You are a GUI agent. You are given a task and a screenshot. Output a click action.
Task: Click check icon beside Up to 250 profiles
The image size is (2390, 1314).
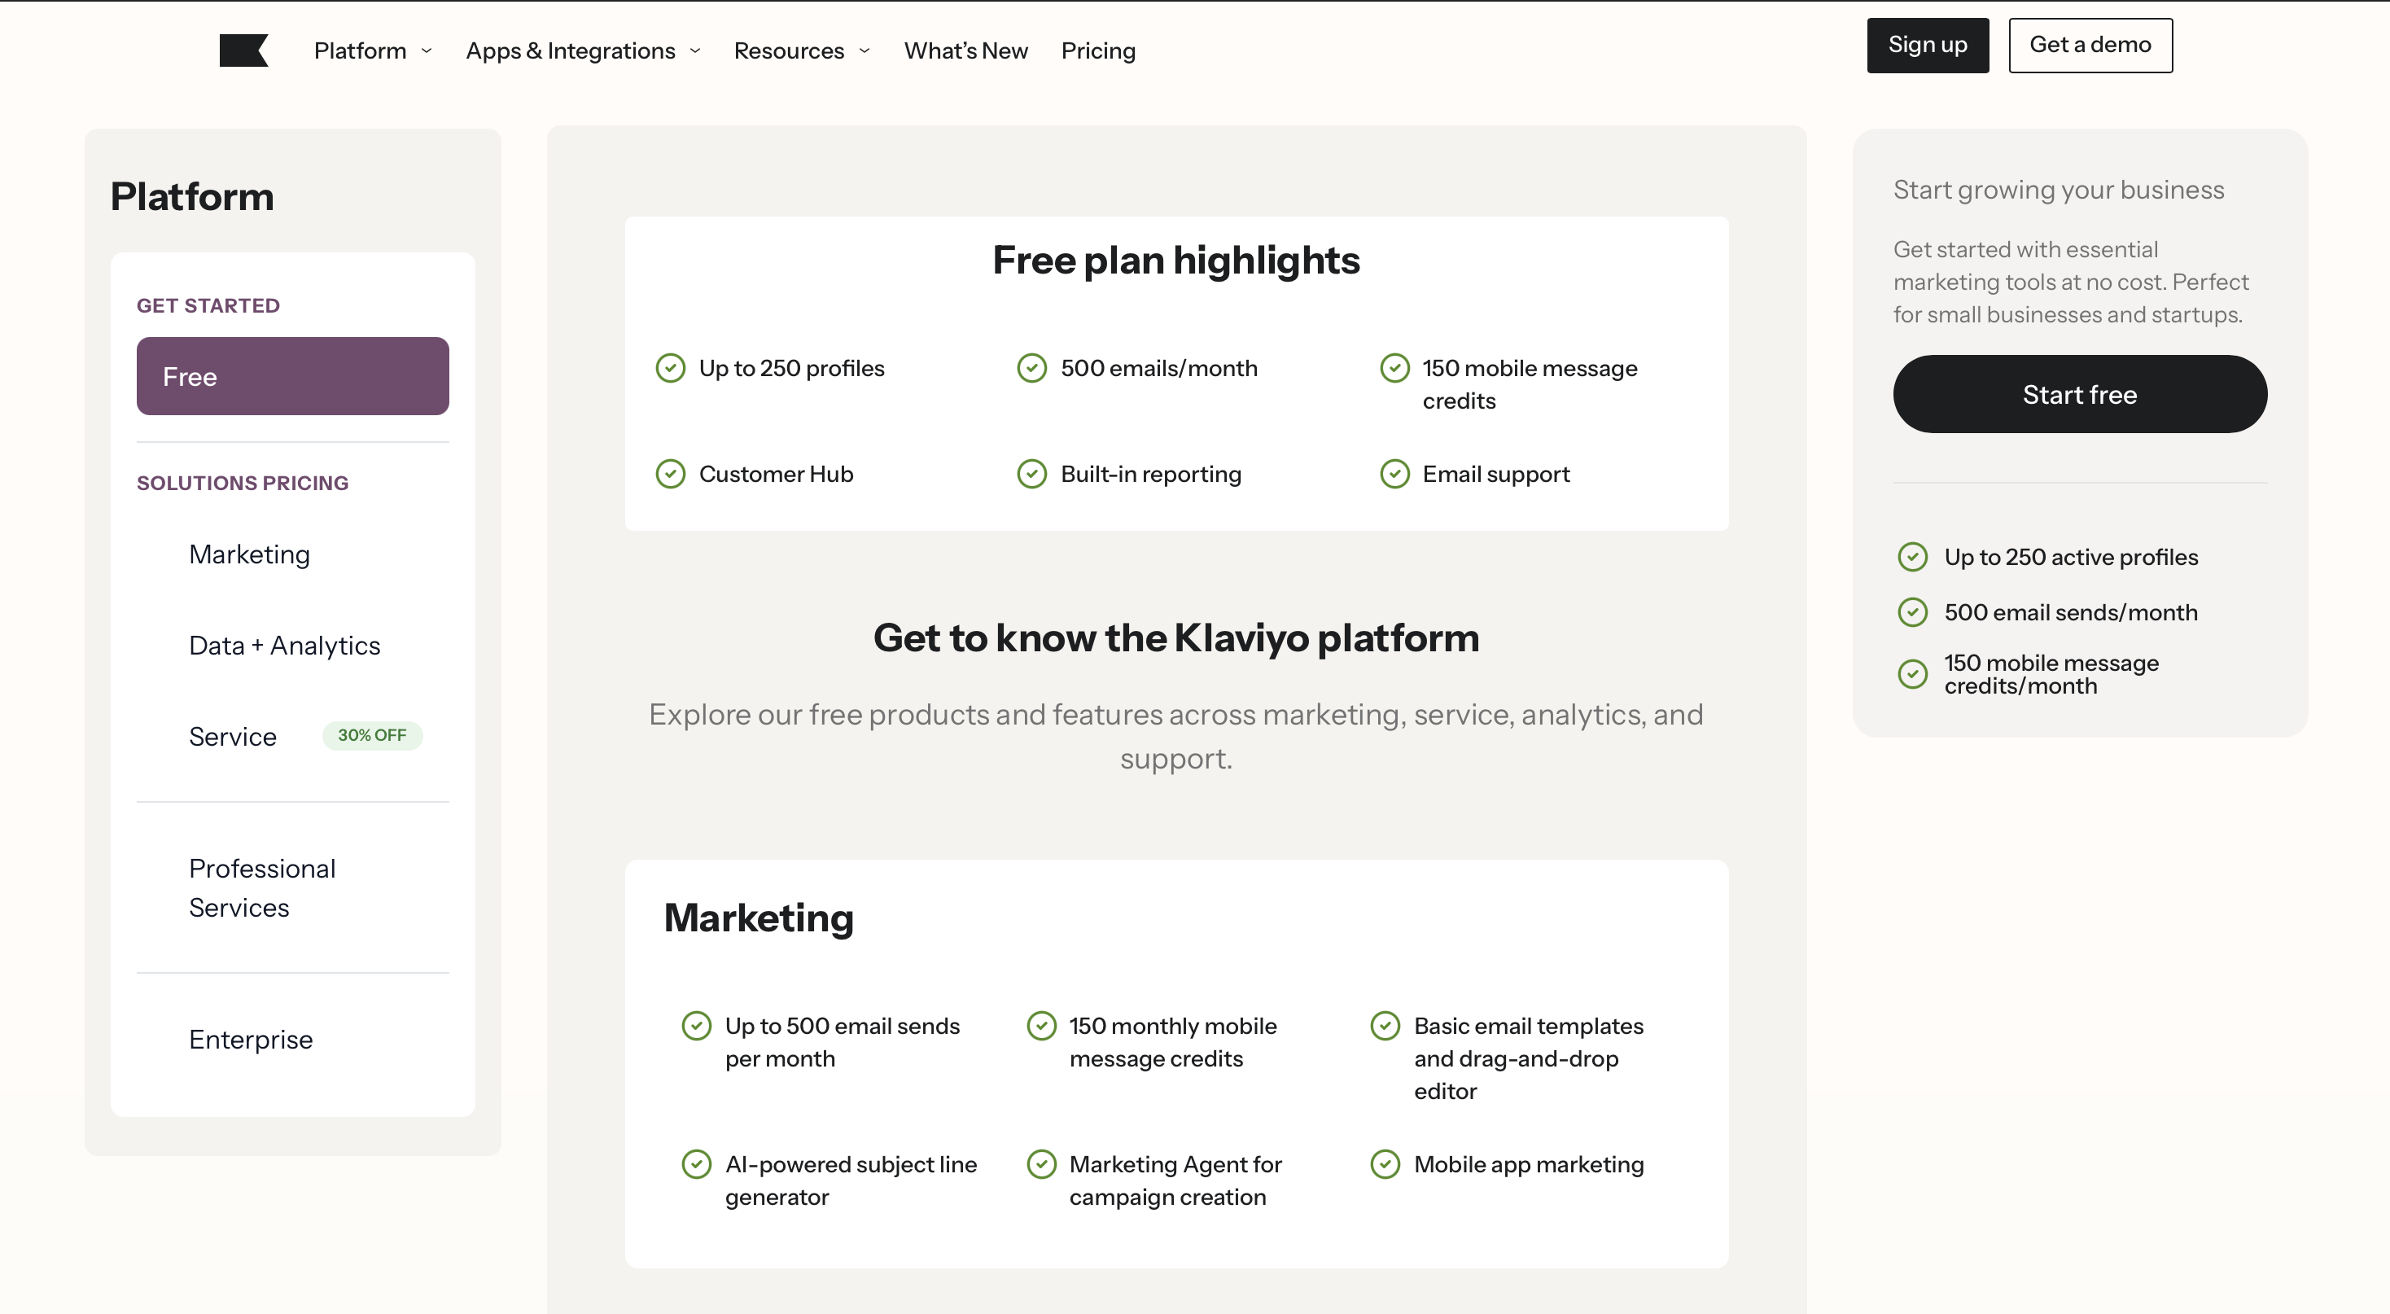tap(671, 369)
